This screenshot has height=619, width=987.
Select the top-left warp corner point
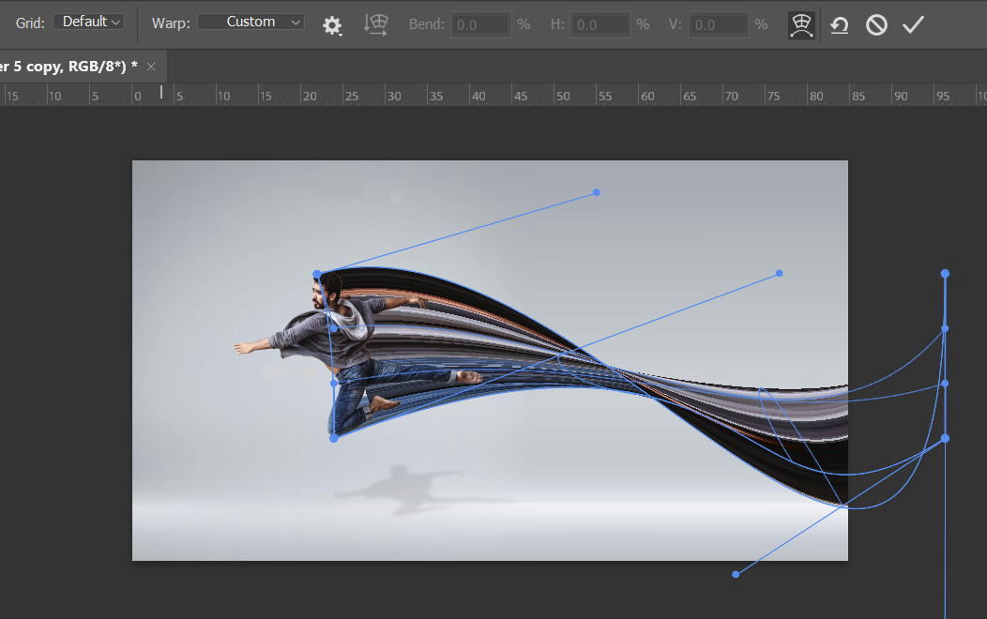(317, 274)
